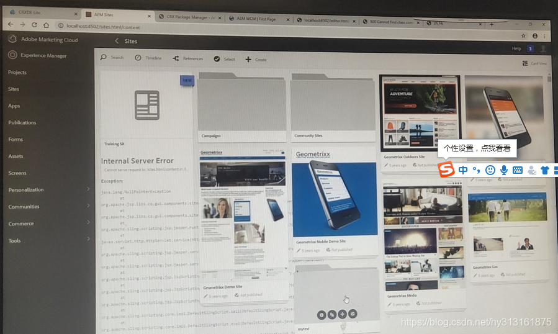This screenshot has width=558, height=334.
Task: Click the Sogou input S logo
Action: (446, 169)
